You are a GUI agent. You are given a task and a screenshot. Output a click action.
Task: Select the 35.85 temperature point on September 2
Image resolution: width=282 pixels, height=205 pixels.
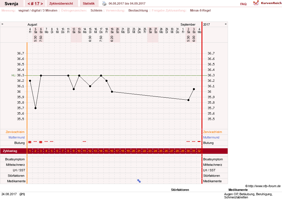pos(189,100)
